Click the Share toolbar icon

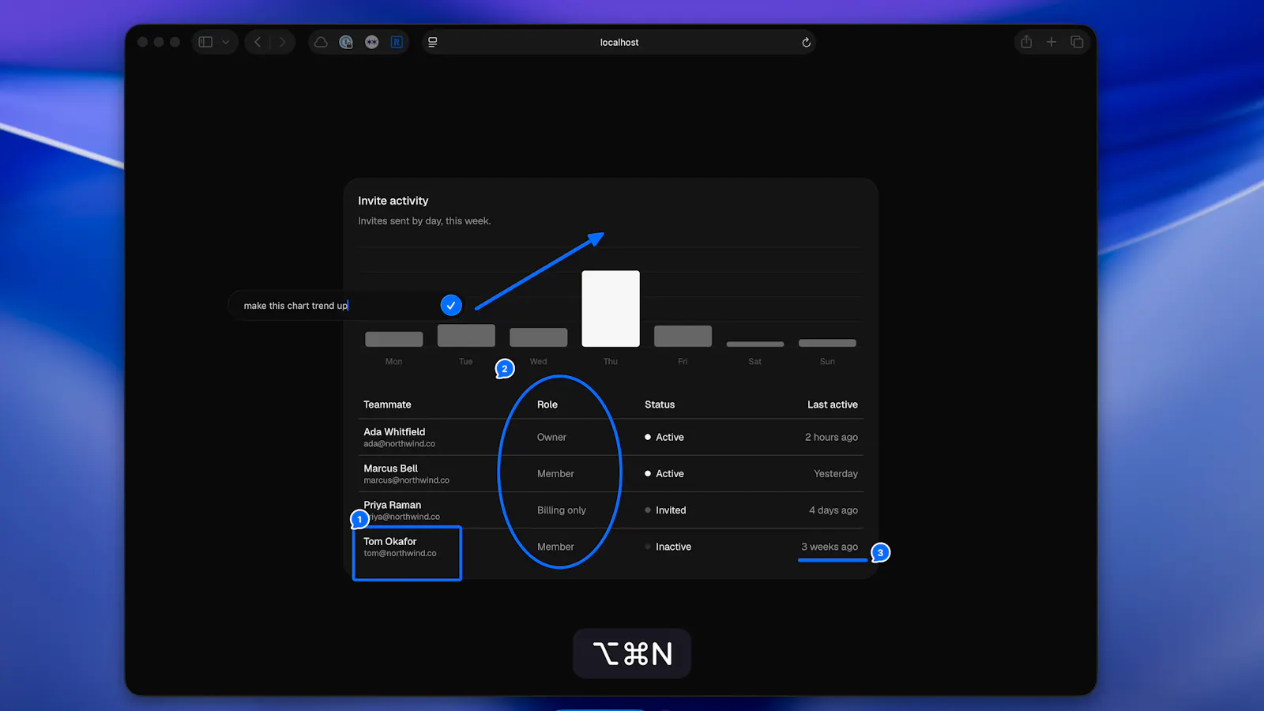(1026, 42)
